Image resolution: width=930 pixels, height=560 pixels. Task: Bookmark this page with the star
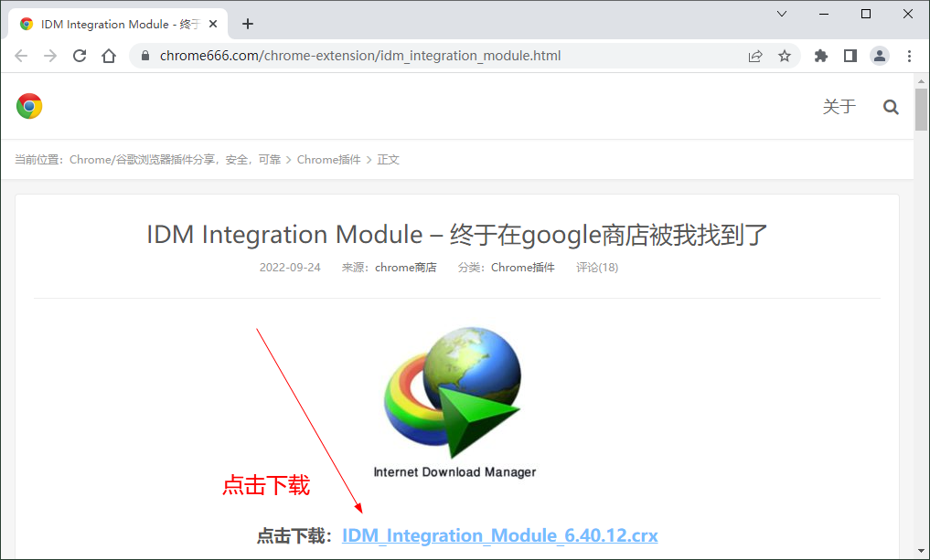coord(785,57)
